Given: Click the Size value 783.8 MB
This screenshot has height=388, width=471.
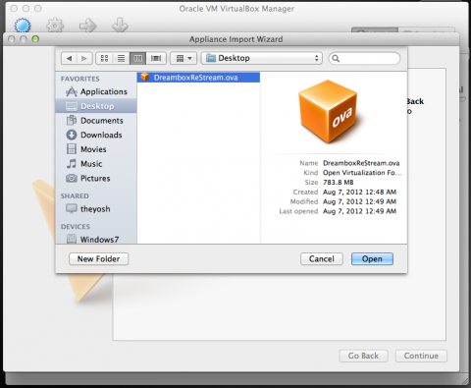Looking at the screenshot, I should [x=339, y=183].
